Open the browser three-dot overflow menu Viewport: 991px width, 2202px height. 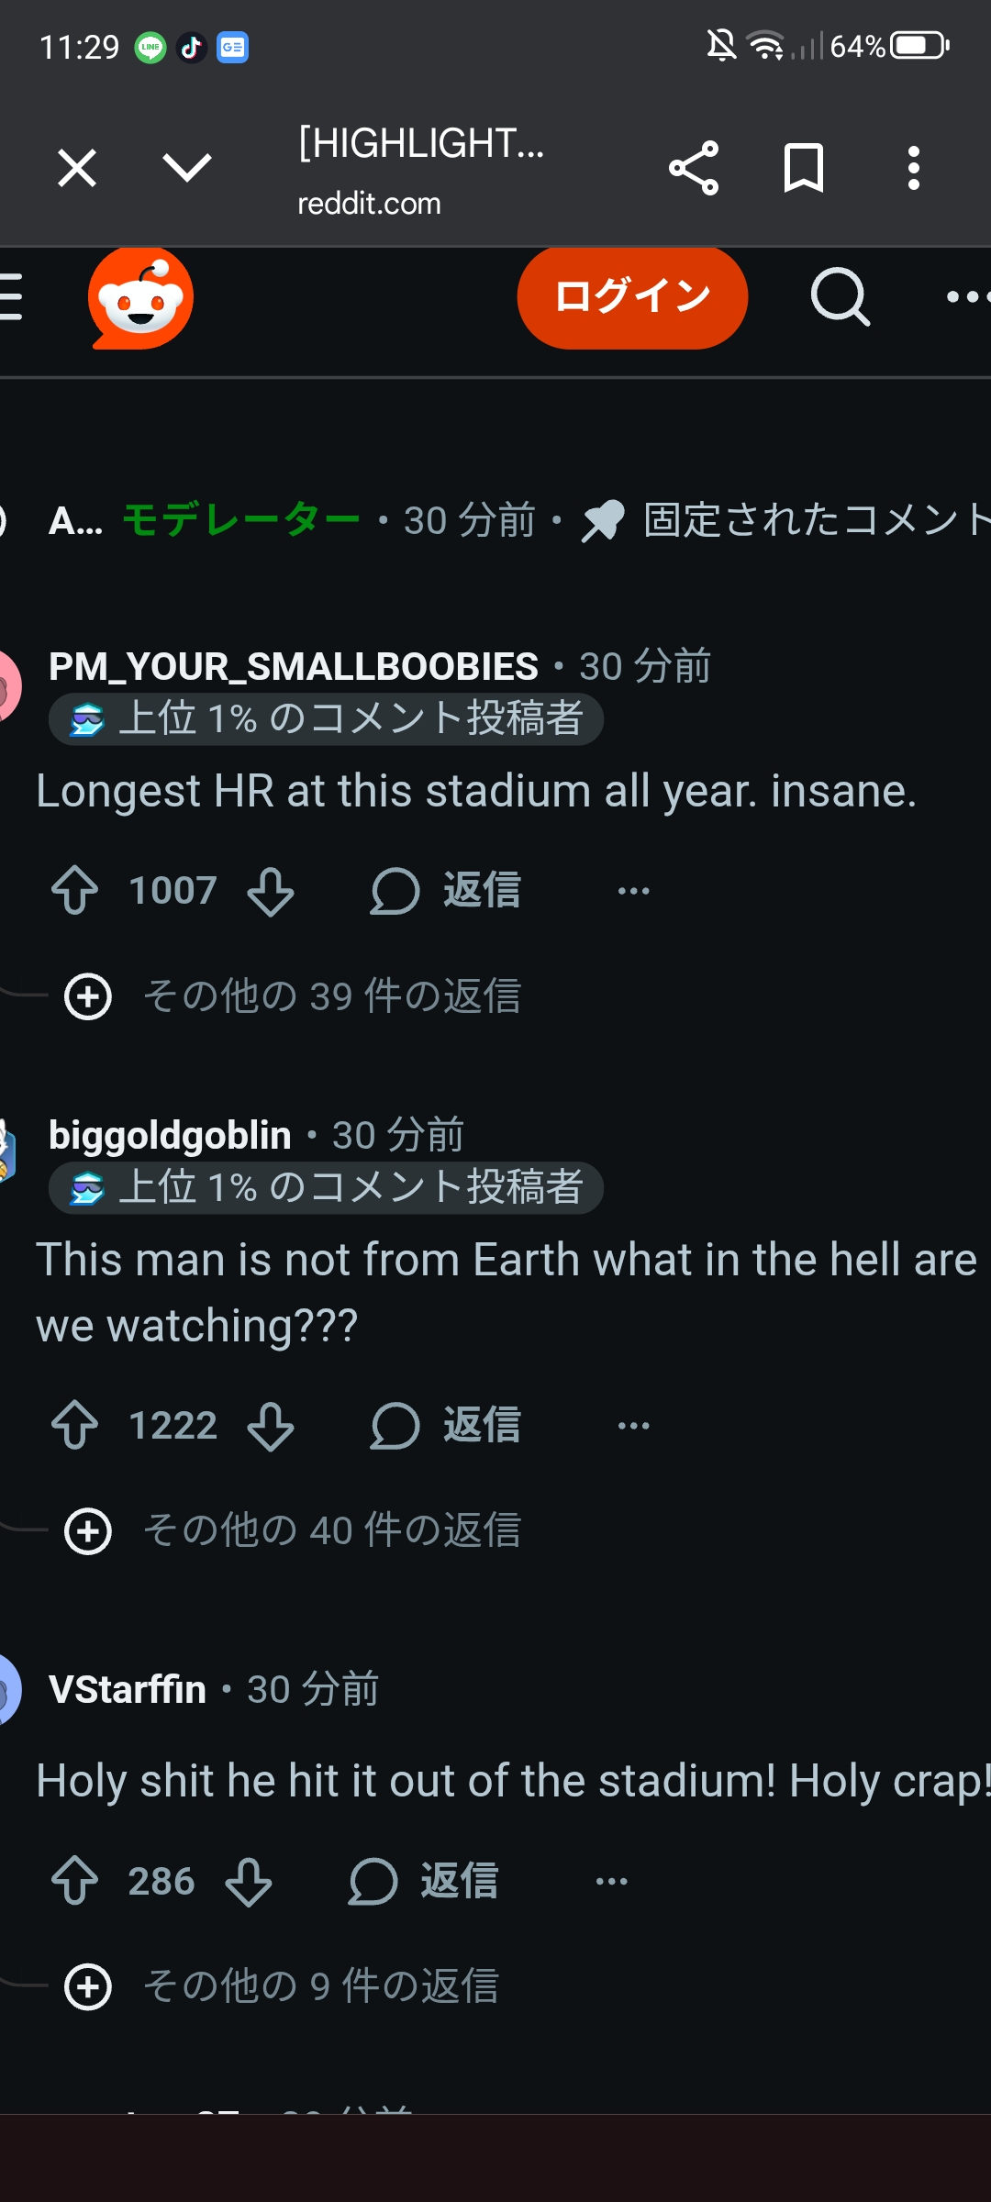coord(913,168)
